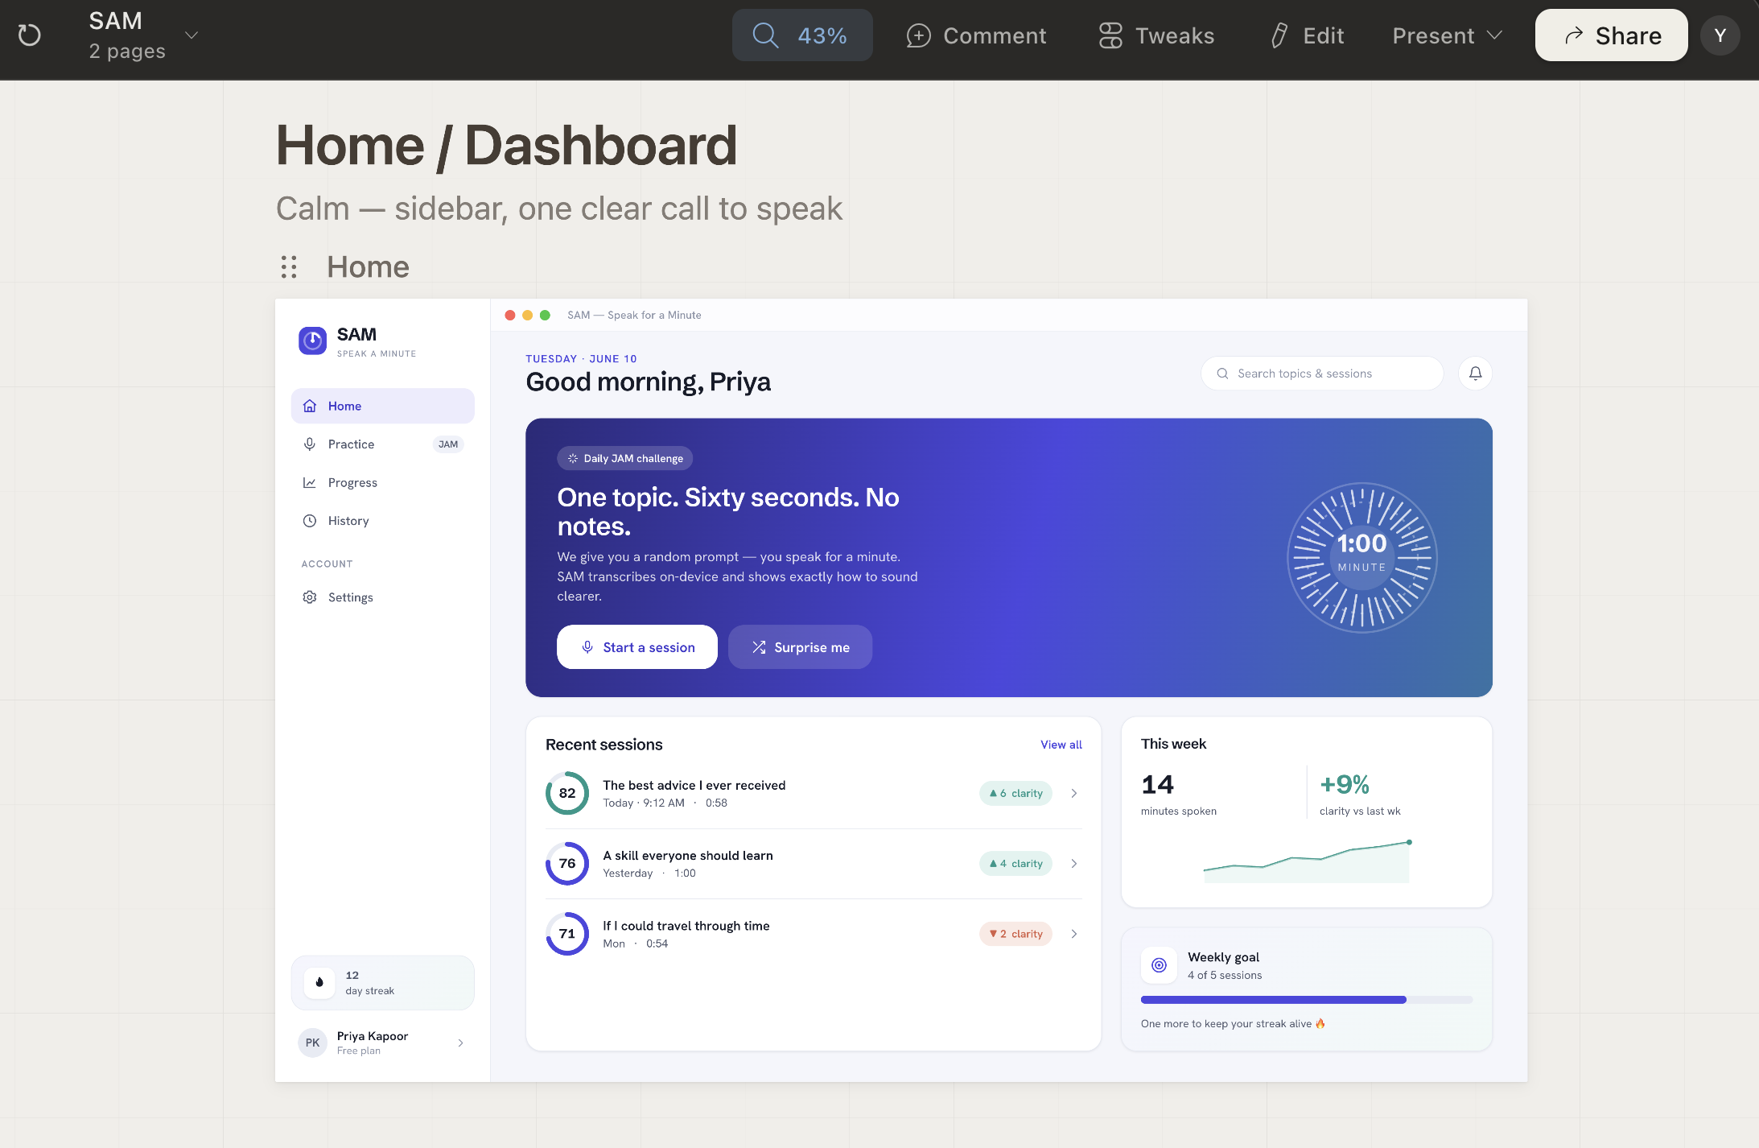Open session A skill everyone should learn
The height and width of the screenshot is (1148, 1759).
[813, 863]
